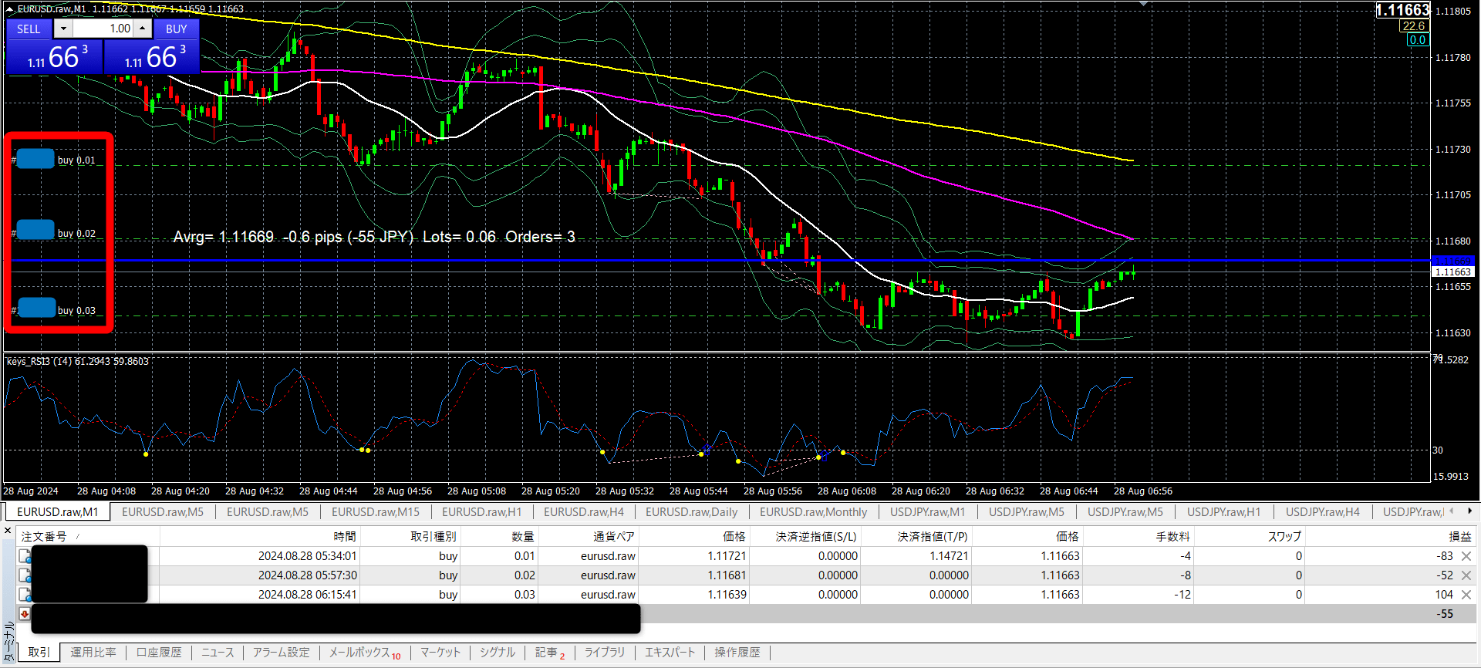
Task: Switch to EURUSD.raw,M15 chart tab
Action: pyautogui.click(x=376, y=512)
